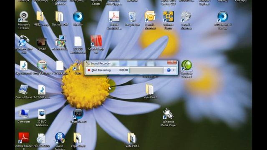The image size is (267, 150).
Task: Click the Sound Recorder audio level meter
Action: pyautogui.click(x=146, y=70)
